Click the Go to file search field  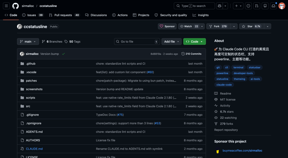pos(137,41)
